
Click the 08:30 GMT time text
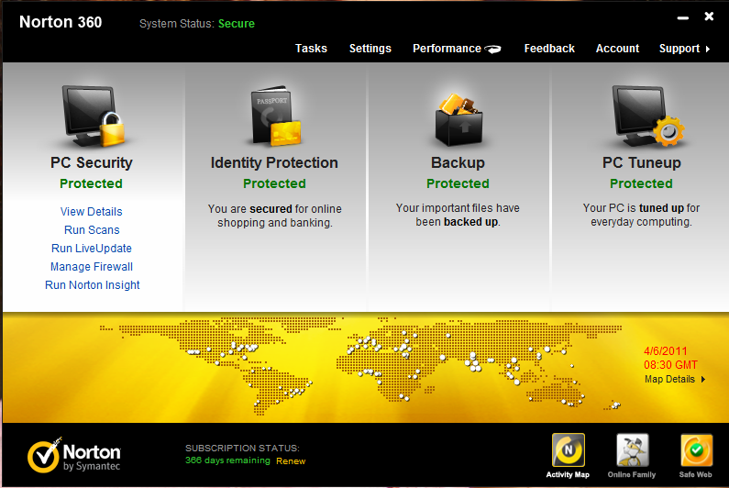(670, 365)
